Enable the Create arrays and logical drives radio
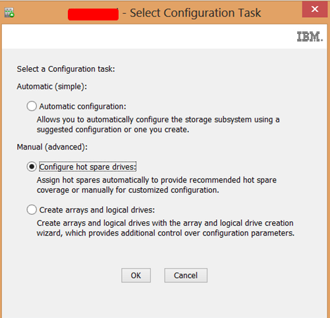Screen dimensions: 330x318 coord(32,210)
